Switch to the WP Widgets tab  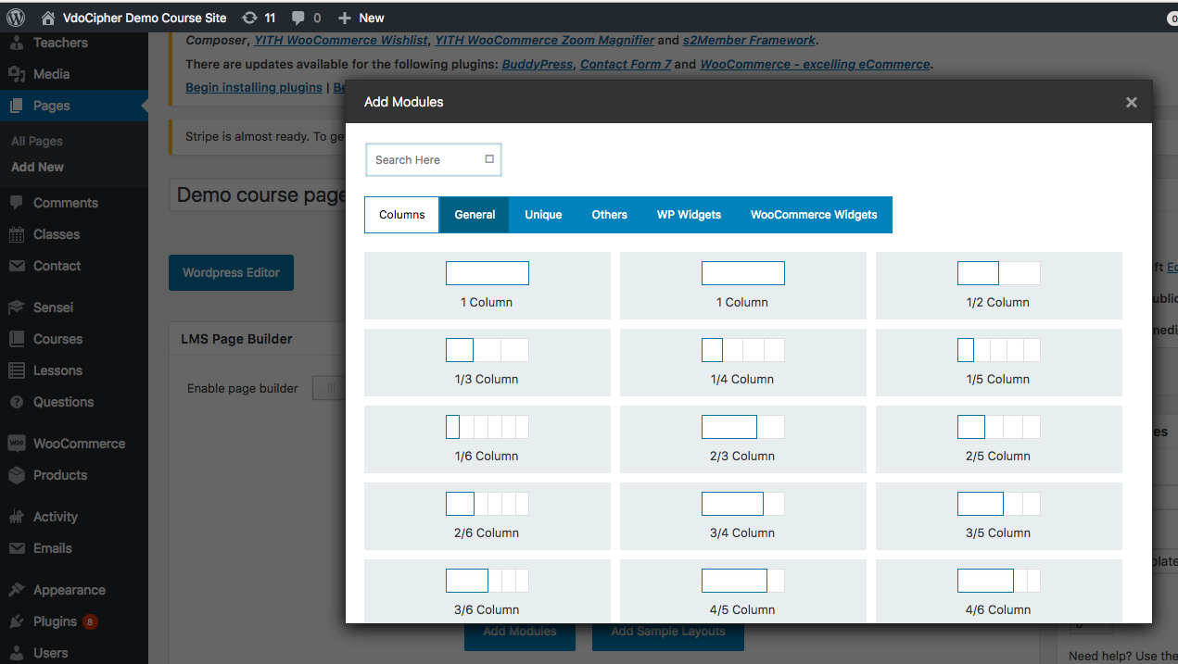coord(689,215)
